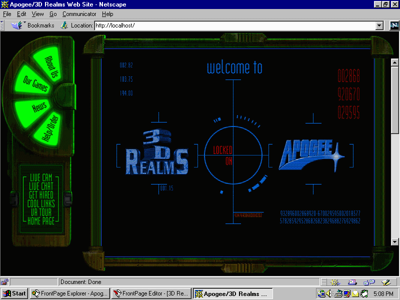Launch Composer icon in component bar
Screen dimensions: 400x300
385,282
